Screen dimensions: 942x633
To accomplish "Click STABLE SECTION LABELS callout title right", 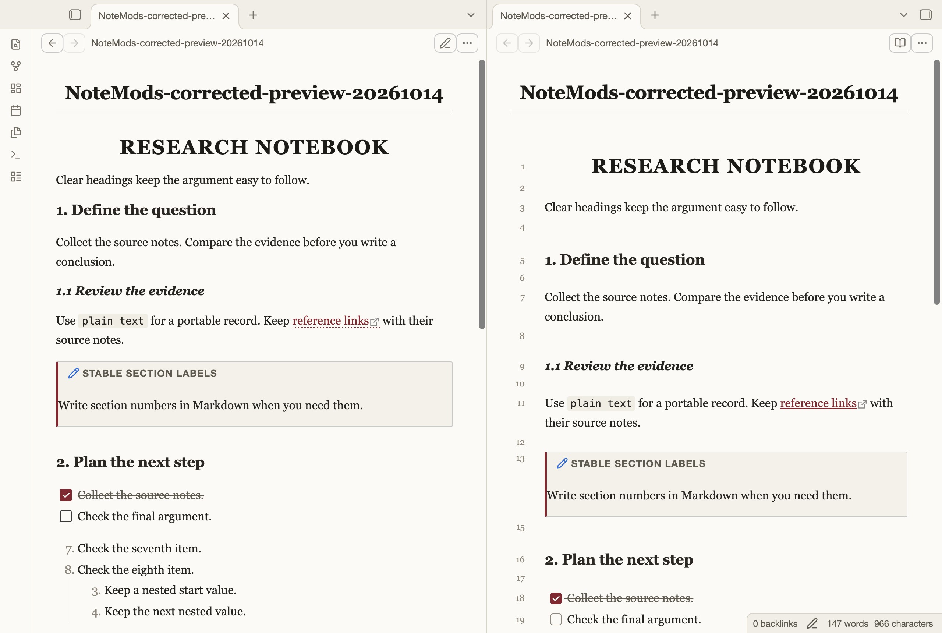I will point(638,463).
